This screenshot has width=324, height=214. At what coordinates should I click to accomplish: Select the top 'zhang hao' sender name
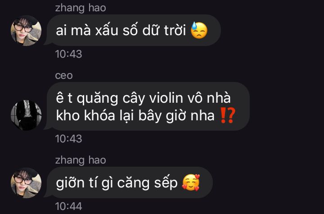pyautogui.click(x=81, y=8)
